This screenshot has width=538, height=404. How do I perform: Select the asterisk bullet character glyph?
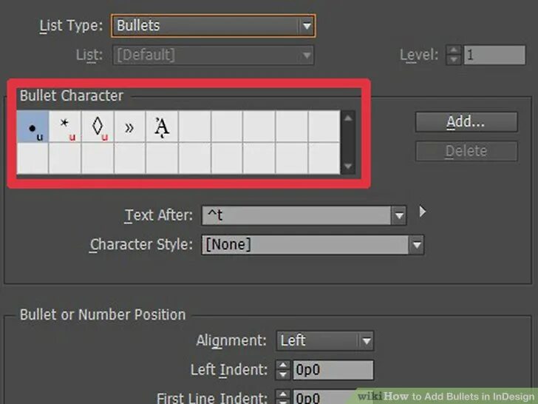click(x=65, y=127)
